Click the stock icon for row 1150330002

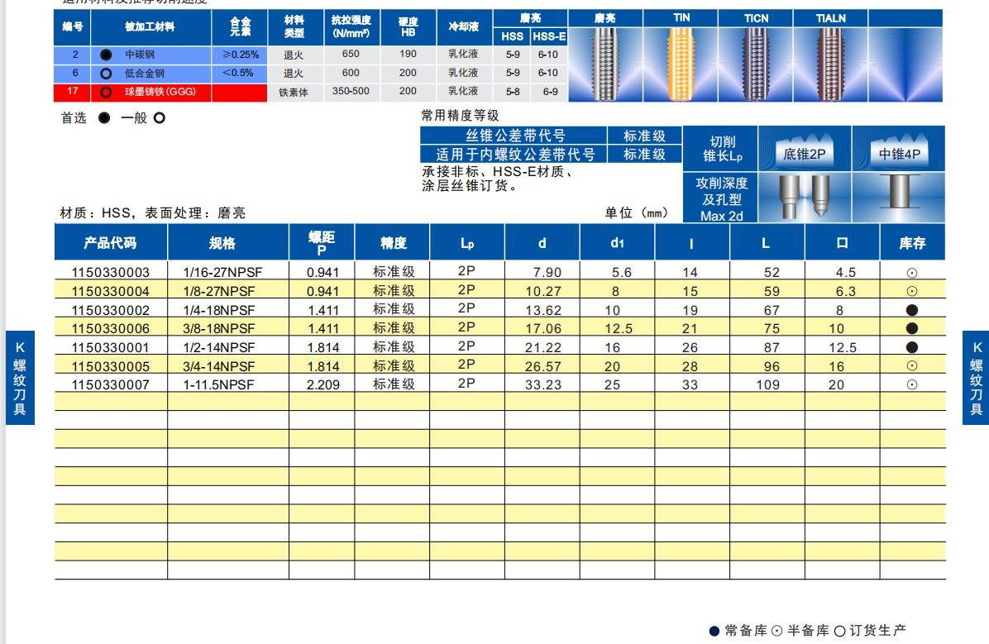point(912,310)
